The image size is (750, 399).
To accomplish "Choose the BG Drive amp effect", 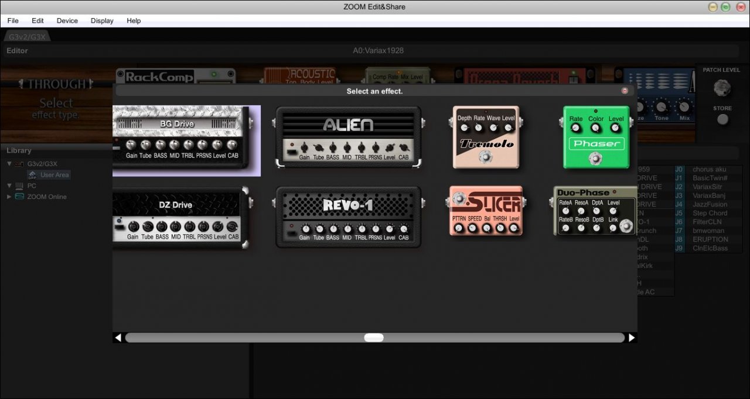I will point(186,140).
